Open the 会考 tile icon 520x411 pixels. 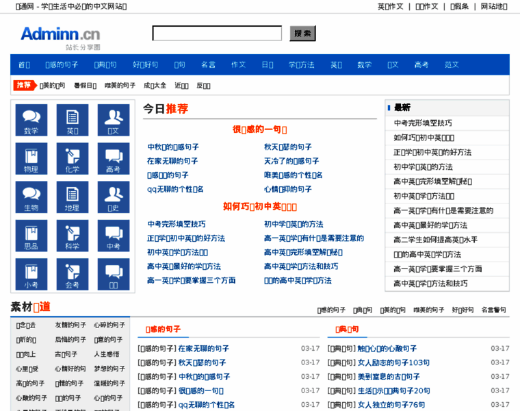(73, 274)
